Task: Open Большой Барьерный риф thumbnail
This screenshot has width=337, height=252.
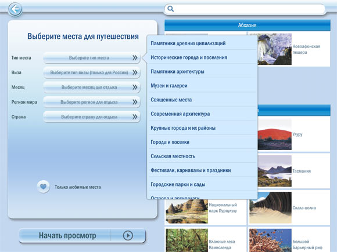Action: coord(270,240)
